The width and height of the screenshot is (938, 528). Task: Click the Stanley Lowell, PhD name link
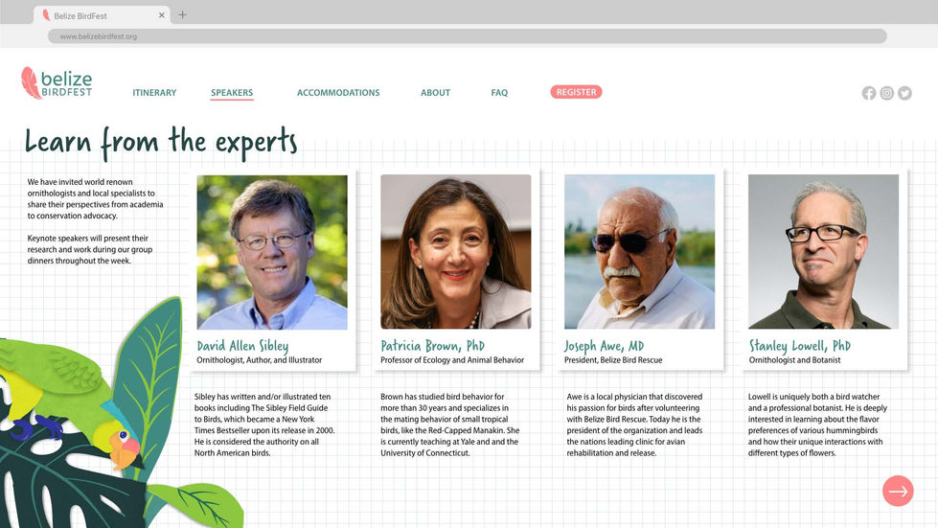coord(800,346)
